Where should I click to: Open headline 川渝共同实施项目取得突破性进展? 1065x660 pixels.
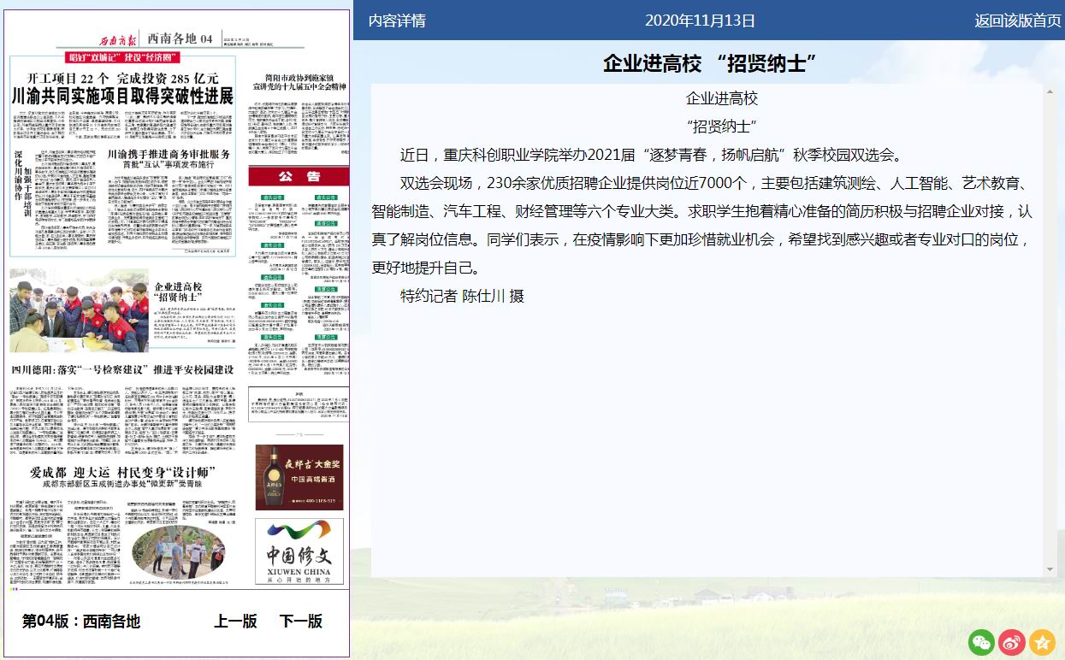[x=122, y=96]
